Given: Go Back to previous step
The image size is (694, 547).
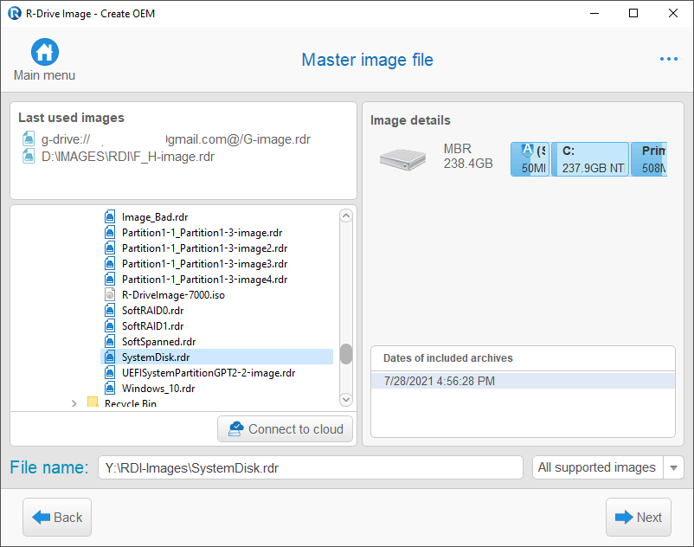Looking at the screenshot, I should pos(57,517).
